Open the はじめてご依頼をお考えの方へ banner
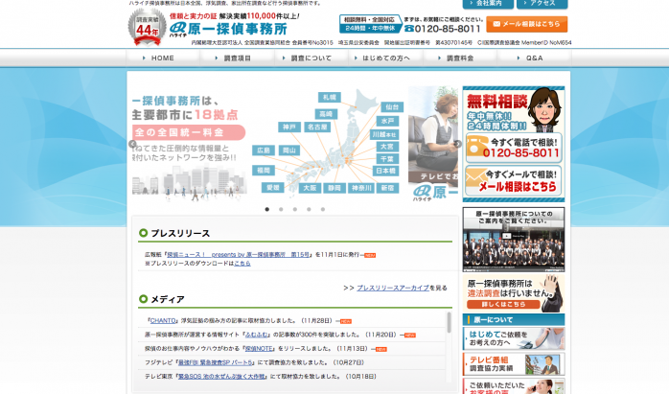Viewport: 669px width, 394px height. (x=514, y=339)
